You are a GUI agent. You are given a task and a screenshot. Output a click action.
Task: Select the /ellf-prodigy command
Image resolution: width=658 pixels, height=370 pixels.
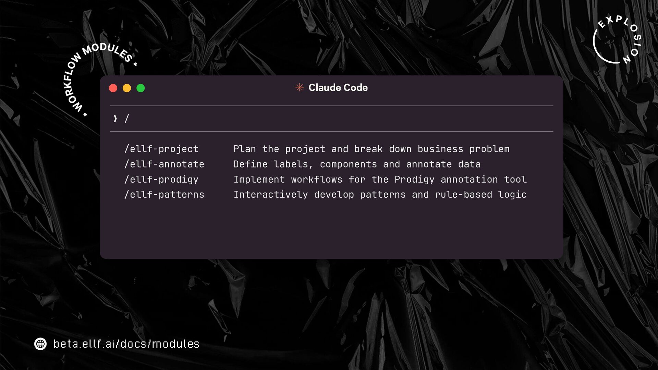click(x=161, y=179)
